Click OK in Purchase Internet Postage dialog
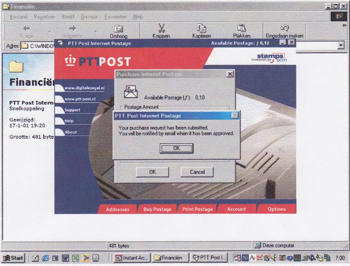This screenshot has width=350, height=266. point(152,172)
